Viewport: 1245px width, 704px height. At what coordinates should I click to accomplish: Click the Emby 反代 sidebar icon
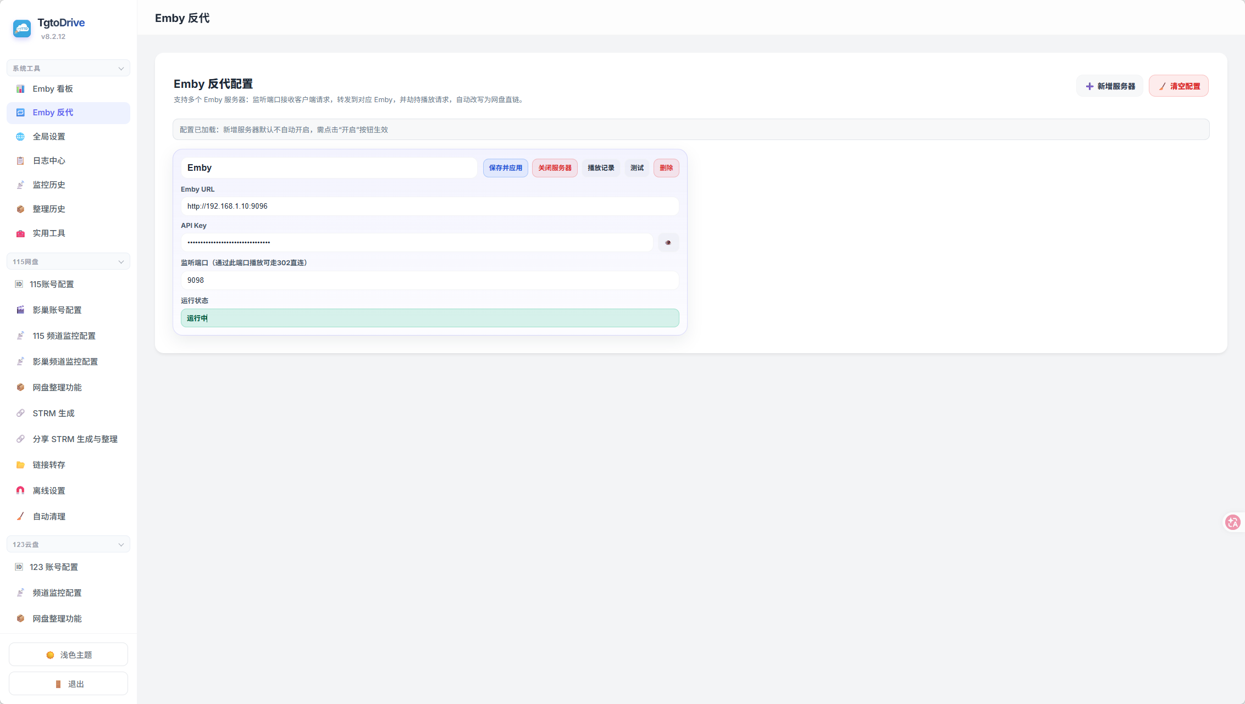coord(20,113)
